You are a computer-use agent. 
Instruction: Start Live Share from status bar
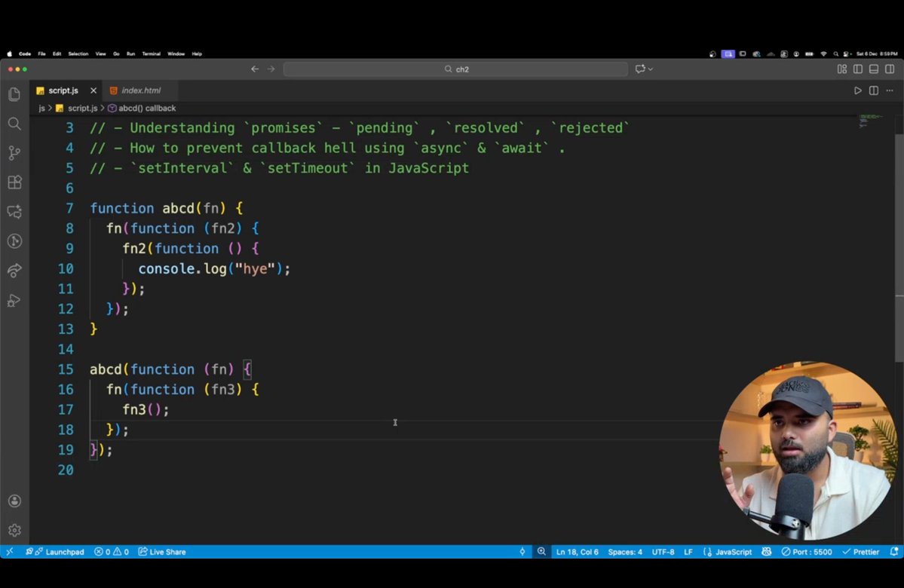tap(162, 552)
